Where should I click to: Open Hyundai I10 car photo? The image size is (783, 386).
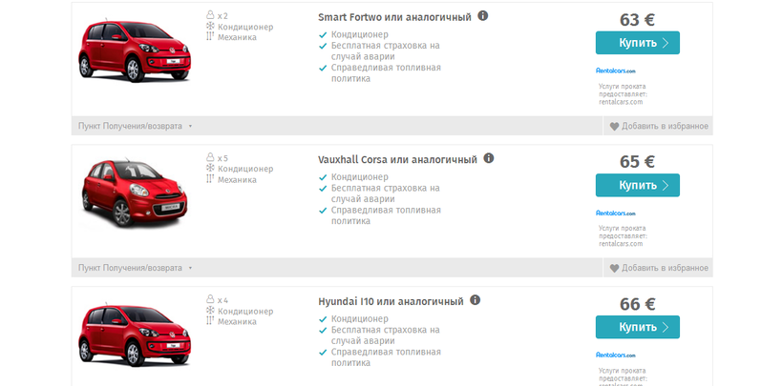(x=122, y=338)
